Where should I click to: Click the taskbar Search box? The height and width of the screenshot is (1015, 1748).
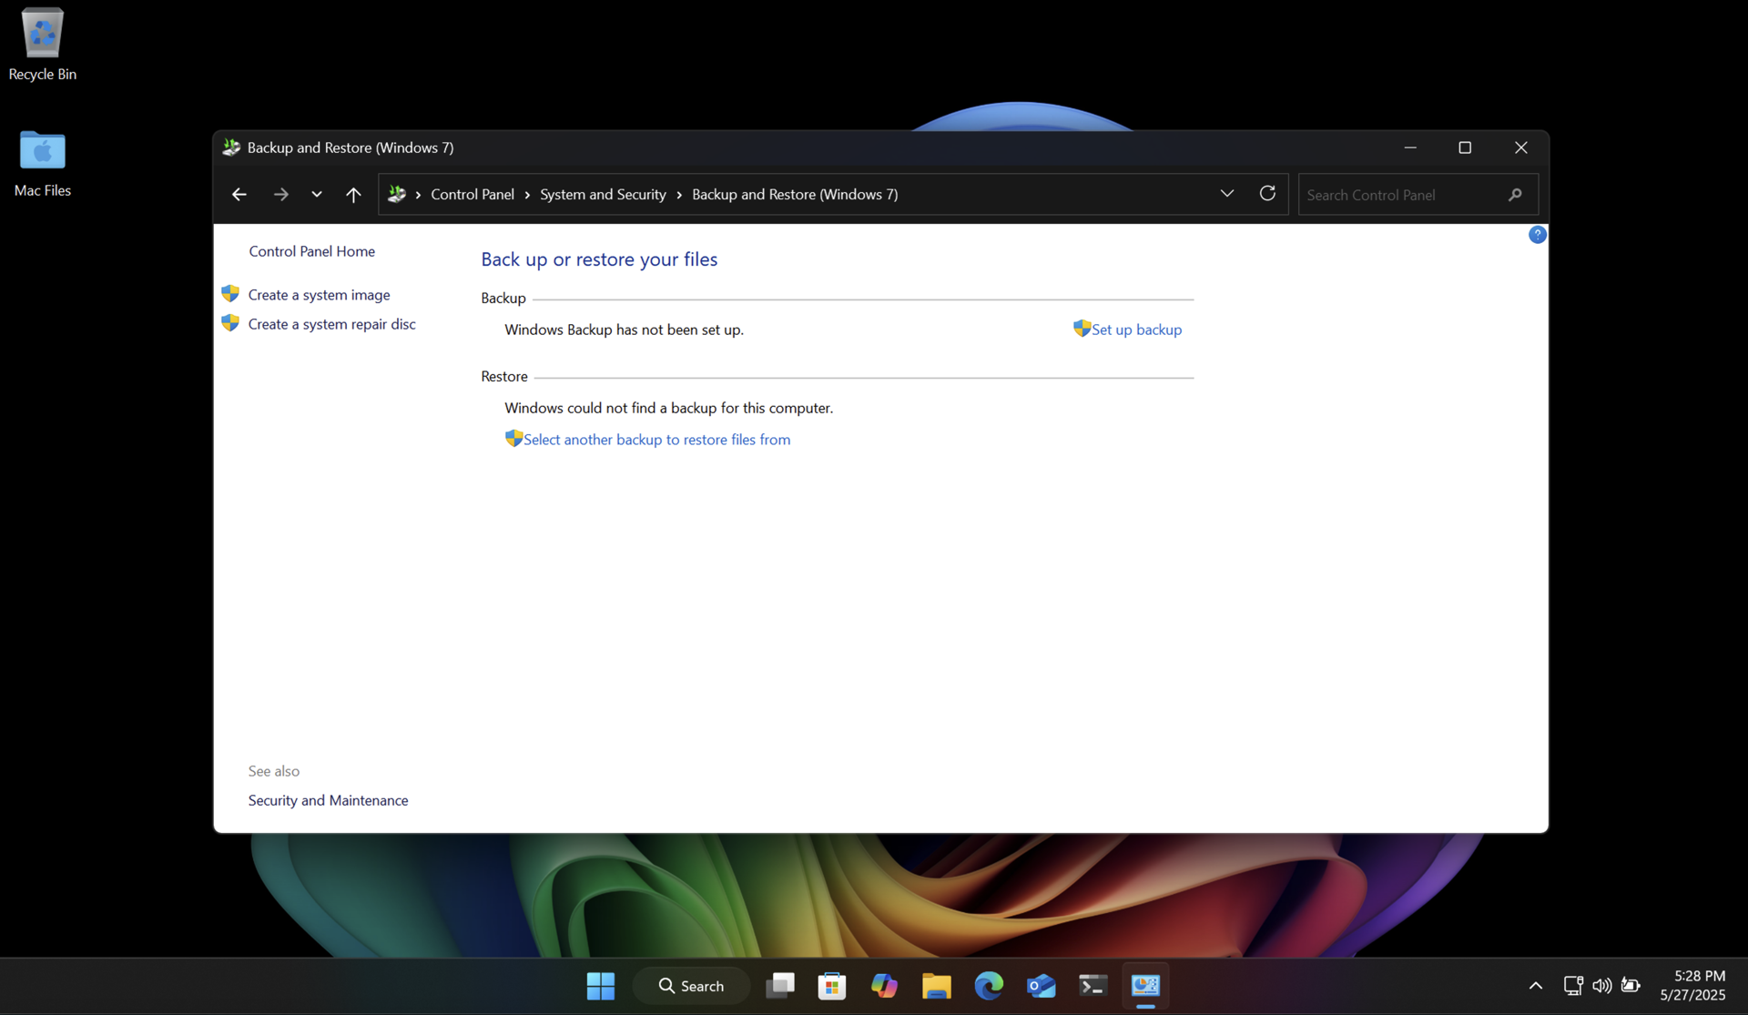(691, 986)
